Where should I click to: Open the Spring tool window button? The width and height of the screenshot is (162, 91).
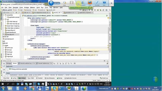tap(59, 78)
